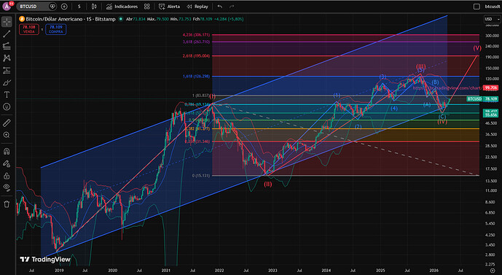Viewport: 502px width, 275px height.
Task: Click the Bitcoin/Dólar Americano chart title
Action: coord(71,19)
